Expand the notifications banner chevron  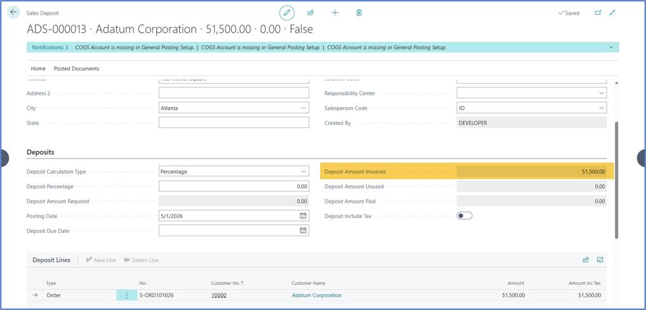pyautogui.click(x=611, y=48)
